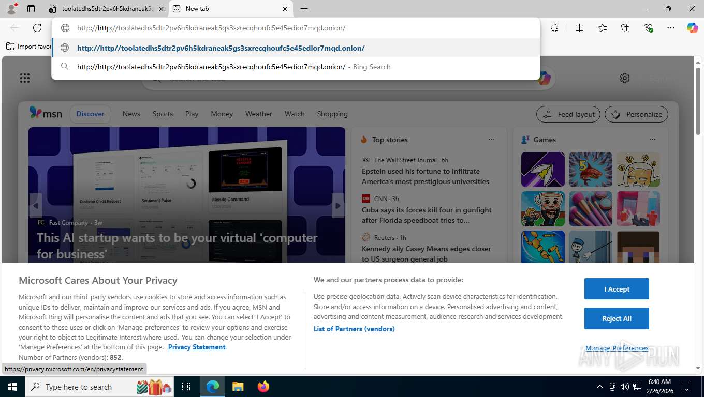Open the Play tab
The height and width of the screenshot is (397, 704).
tap(192, 114)
